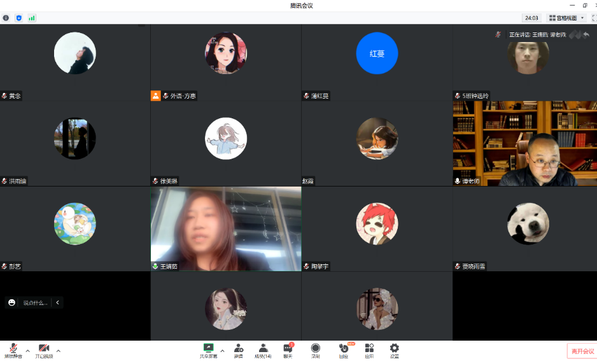This screenshot has height=361, width=597.
Task: Expand audio options arrow beside microphone
Action: [27, 350]
